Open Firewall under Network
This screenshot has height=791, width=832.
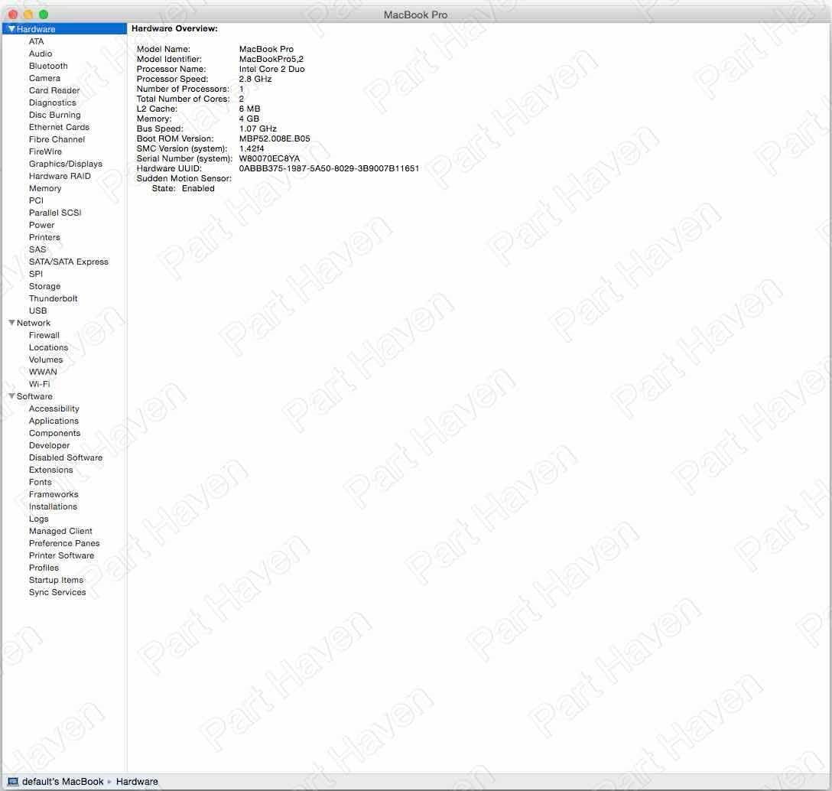click(x=44, y=335)
